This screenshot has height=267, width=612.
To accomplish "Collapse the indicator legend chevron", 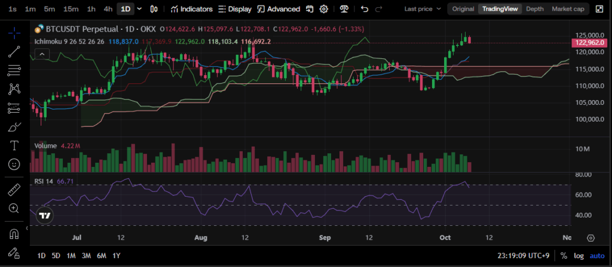I will point(41,54).
